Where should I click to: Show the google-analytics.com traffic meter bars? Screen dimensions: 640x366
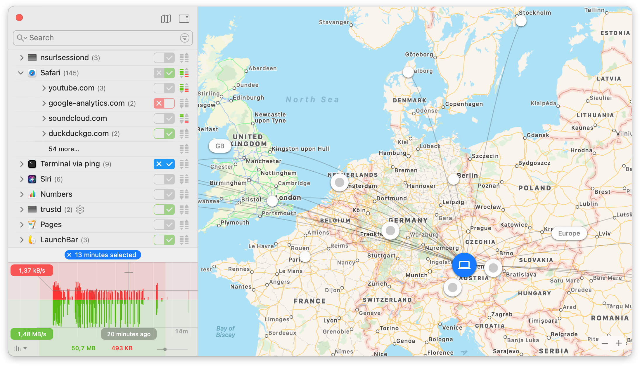coord(184,103)
